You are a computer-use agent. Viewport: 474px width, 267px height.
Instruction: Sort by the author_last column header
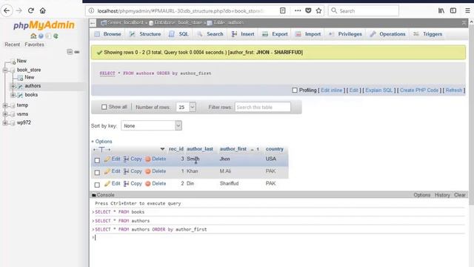(x=200, y=149)
